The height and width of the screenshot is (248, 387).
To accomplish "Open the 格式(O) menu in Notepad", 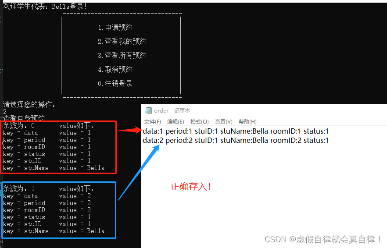I will (x=199, y=122).
